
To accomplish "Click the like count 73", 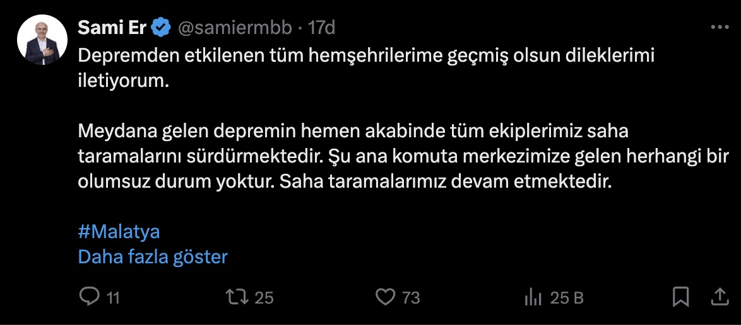I will (x=411, y=297).
